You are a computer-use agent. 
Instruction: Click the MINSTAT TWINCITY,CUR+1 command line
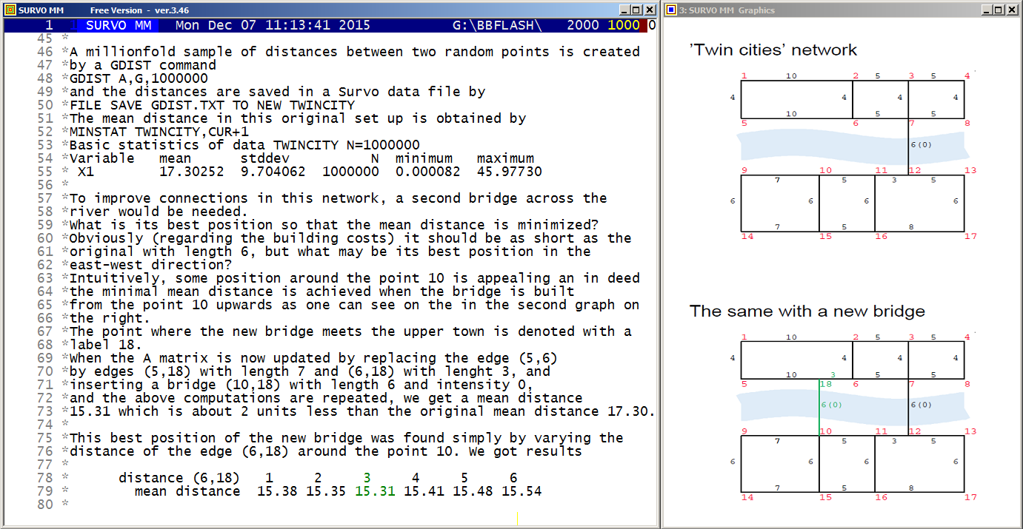point(159,132)
